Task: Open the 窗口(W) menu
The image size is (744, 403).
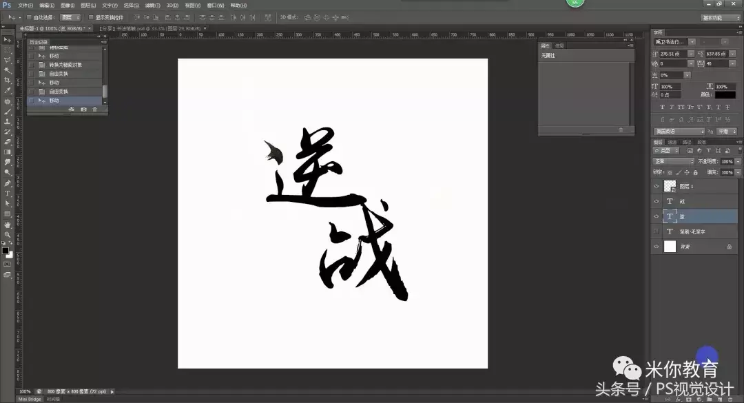Action: click(216, 6)
